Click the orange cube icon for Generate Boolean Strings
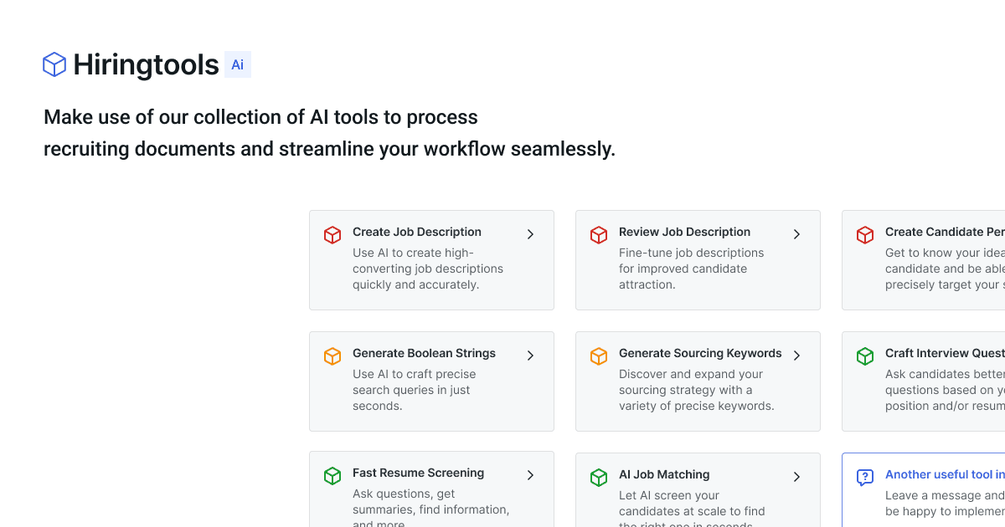1005x527 pixels. point(332,356)
